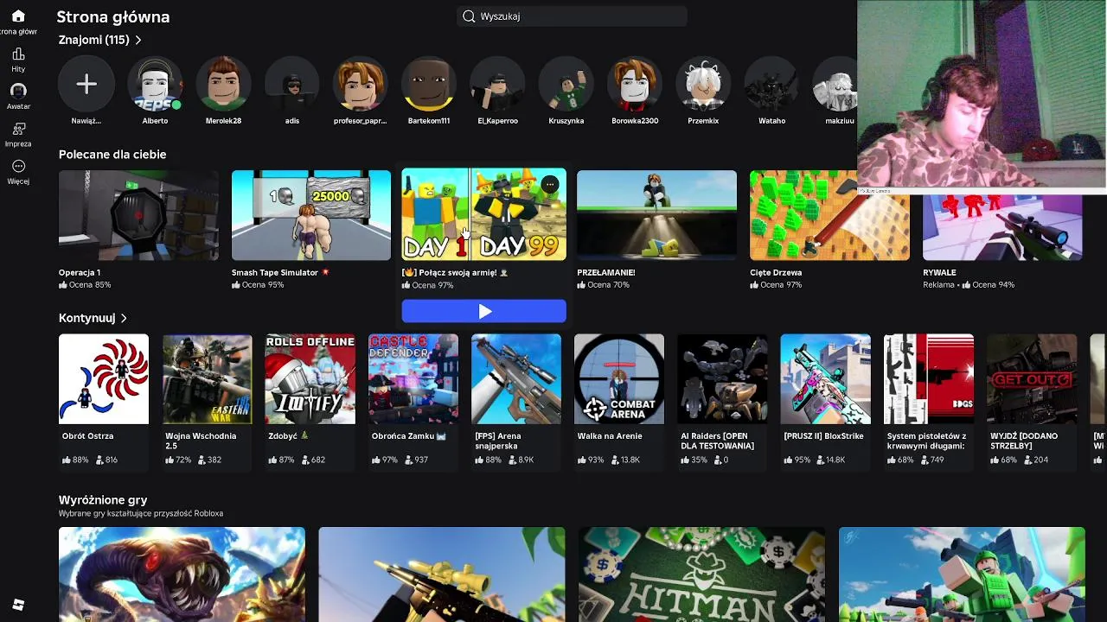Open Wataho friend avatar
Viewport: 1107px width, 622px height.
tap(771, 84)
